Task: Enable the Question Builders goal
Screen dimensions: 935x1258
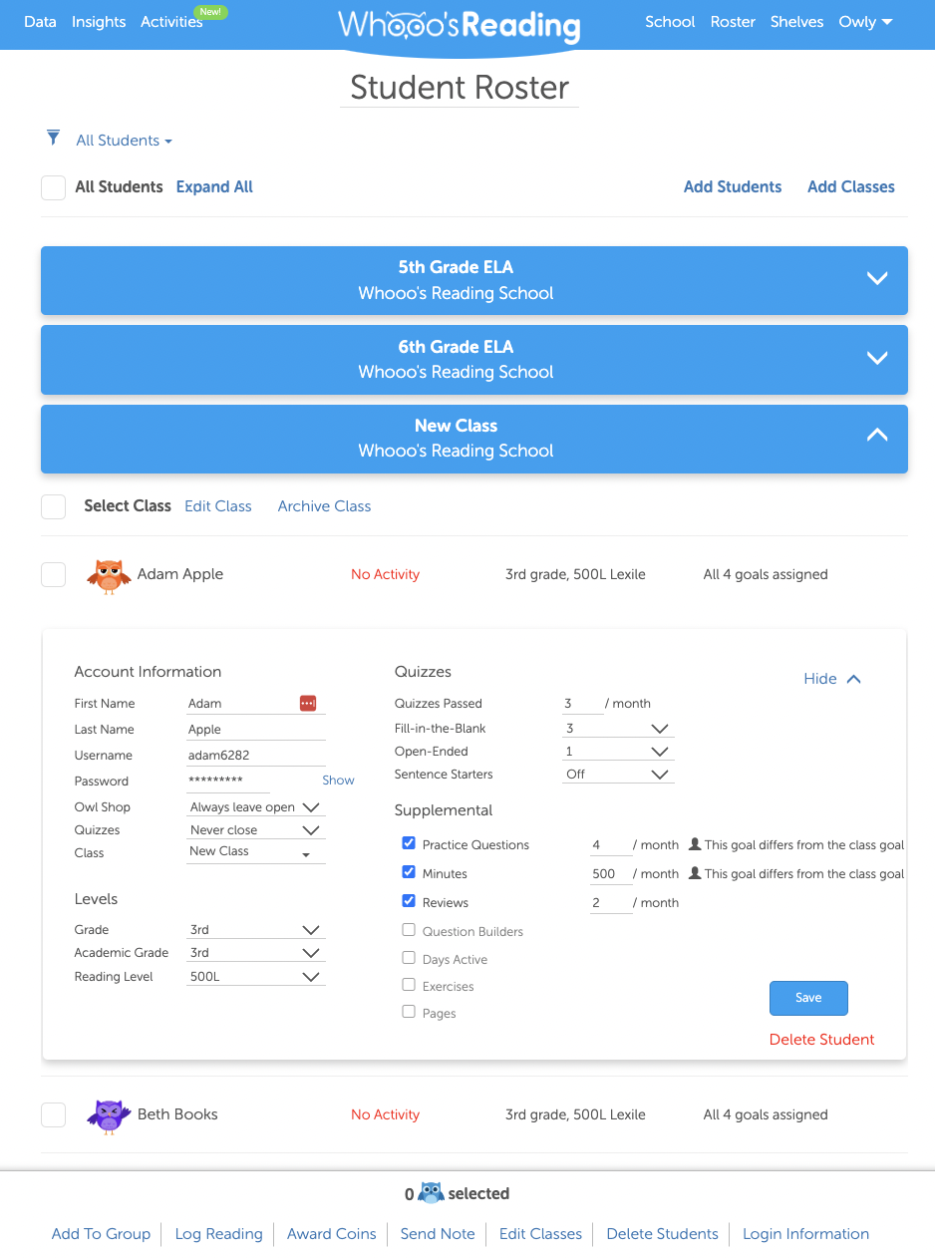Action: point(409,930)
